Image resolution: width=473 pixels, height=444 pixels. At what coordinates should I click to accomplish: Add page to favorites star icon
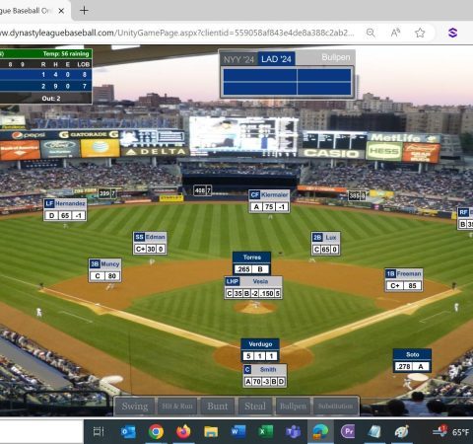coord(420,33)
